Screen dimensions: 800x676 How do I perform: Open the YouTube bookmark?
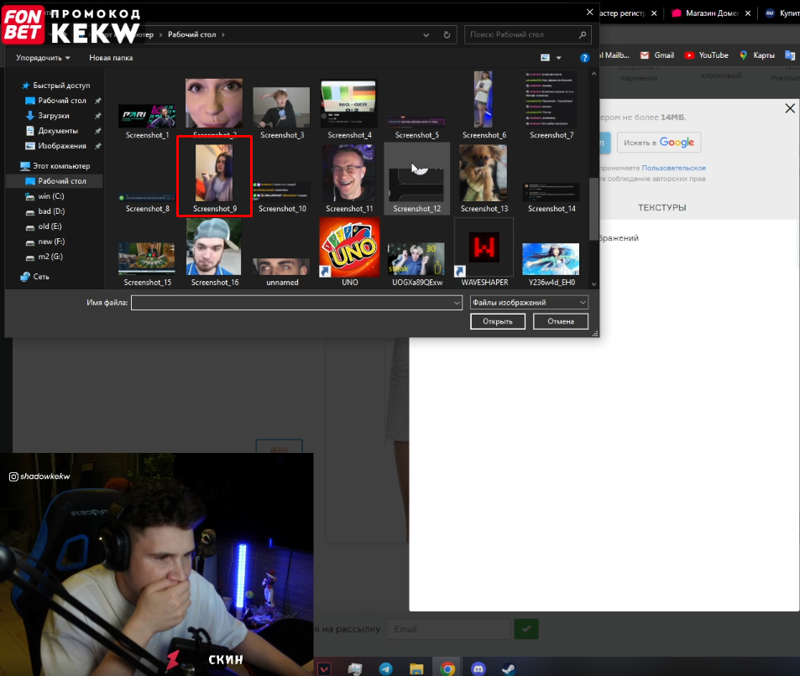(706, 55)
